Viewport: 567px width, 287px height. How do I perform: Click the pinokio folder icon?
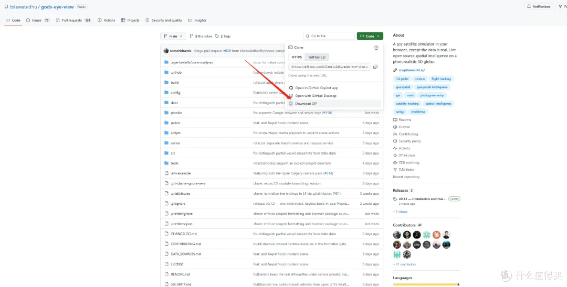coord(166,113)
